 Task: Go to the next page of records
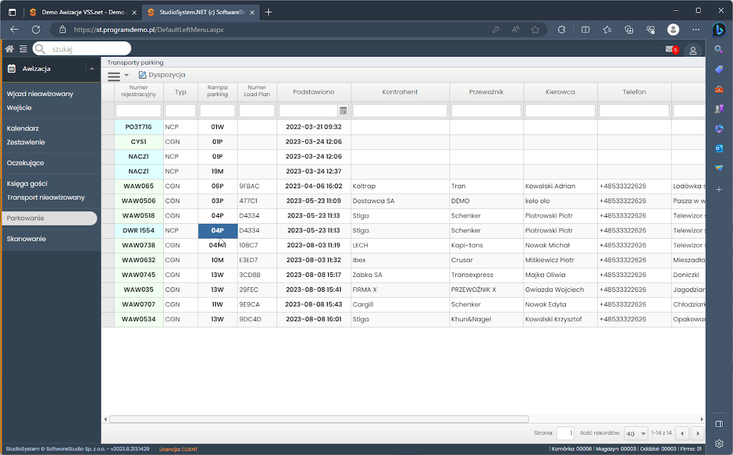(x=697, y=433)
